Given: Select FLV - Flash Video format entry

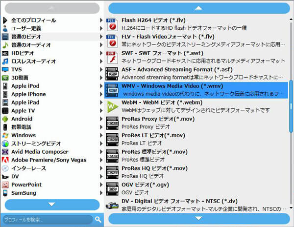Looking at the screenshot, I should (196, 41).
